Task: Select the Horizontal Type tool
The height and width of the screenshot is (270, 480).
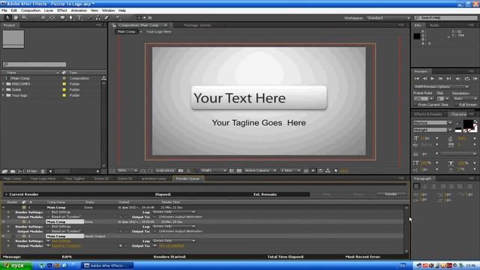Action: tap(79, 18)
